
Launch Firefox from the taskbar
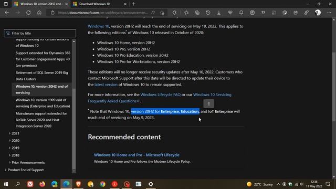coord(42,184)
